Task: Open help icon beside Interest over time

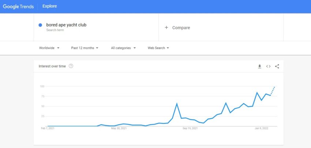Action: tap(71, 66)
